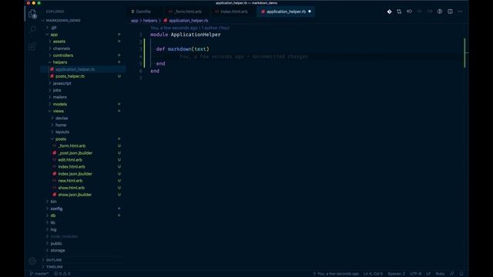Expand the lib folder
The width and height of the screenshot is (493, 277).
coord(52,222)
